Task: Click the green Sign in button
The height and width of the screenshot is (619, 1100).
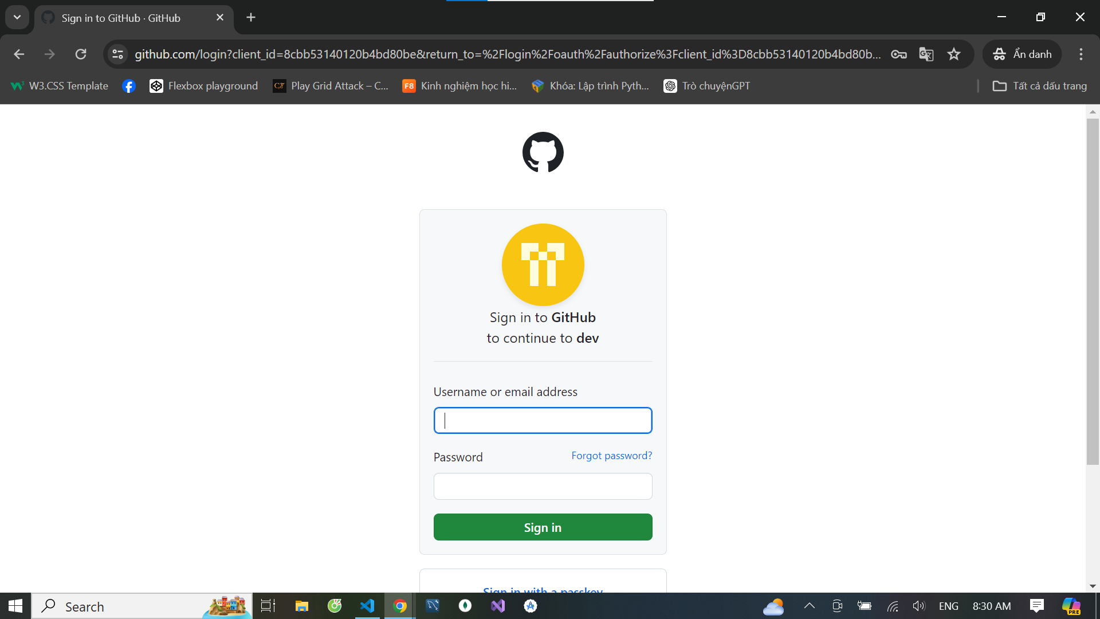Action: tap(543, 527)
